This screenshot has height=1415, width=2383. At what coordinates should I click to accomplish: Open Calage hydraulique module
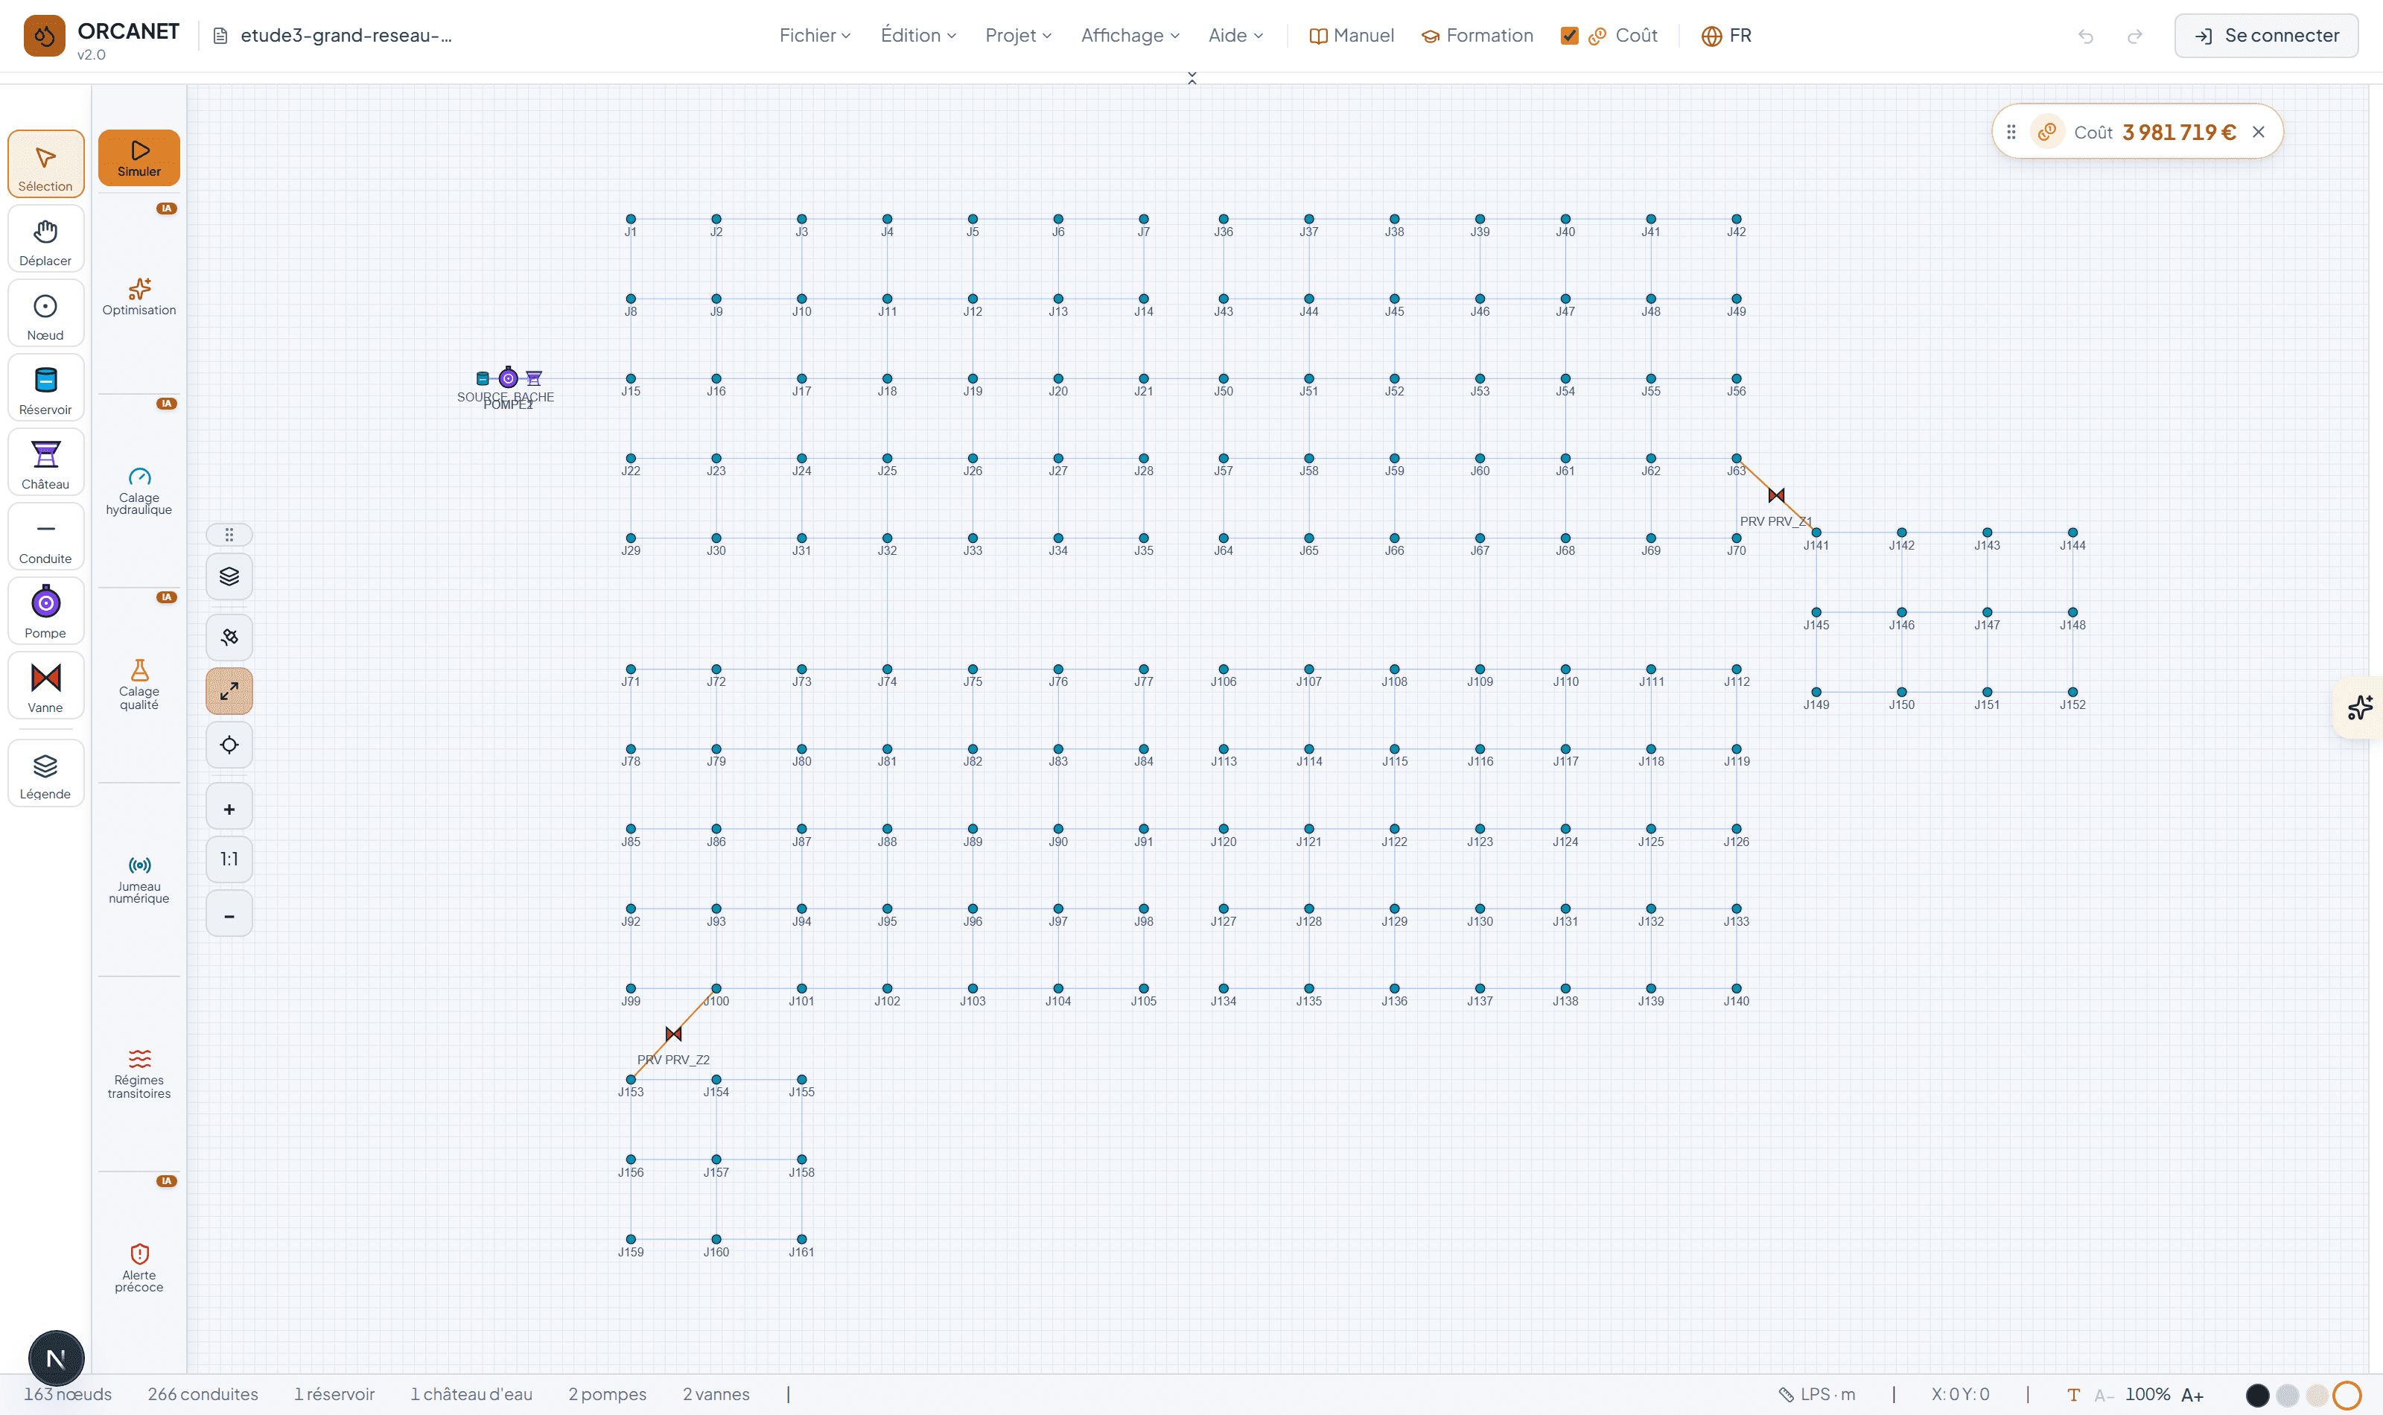pyautogui.click(x=139, y=492)
